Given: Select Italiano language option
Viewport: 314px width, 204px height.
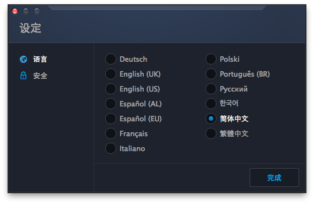Looking at the screenshot, I should tap(111, 148).
